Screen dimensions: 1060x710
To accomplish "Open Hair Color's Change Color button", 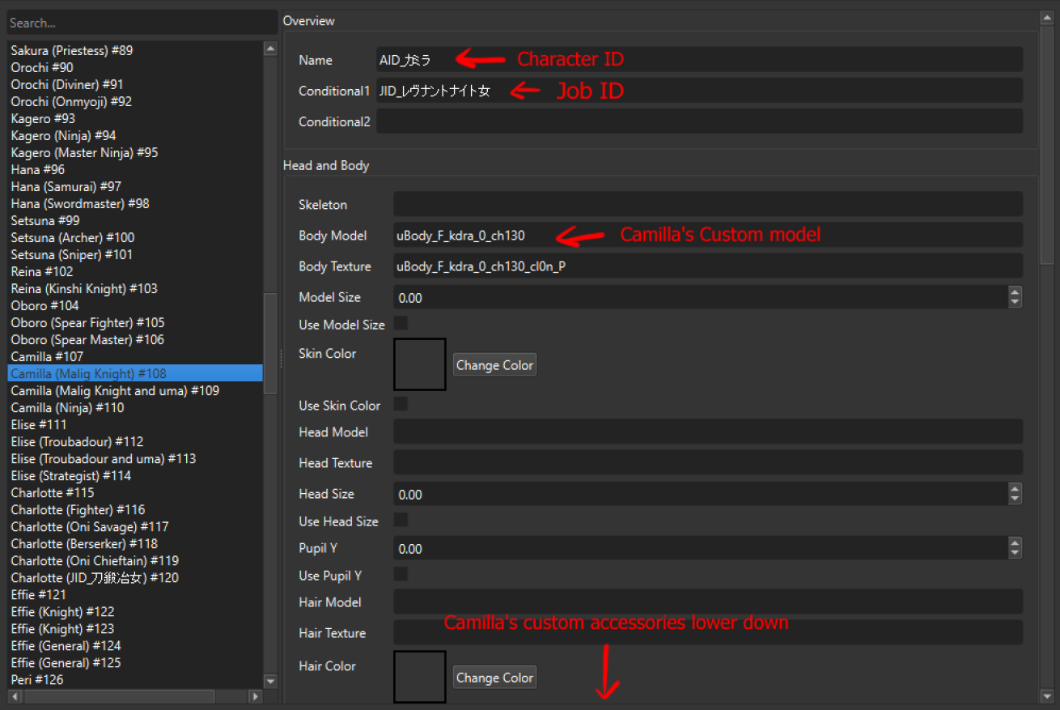I will coord(494,678).
